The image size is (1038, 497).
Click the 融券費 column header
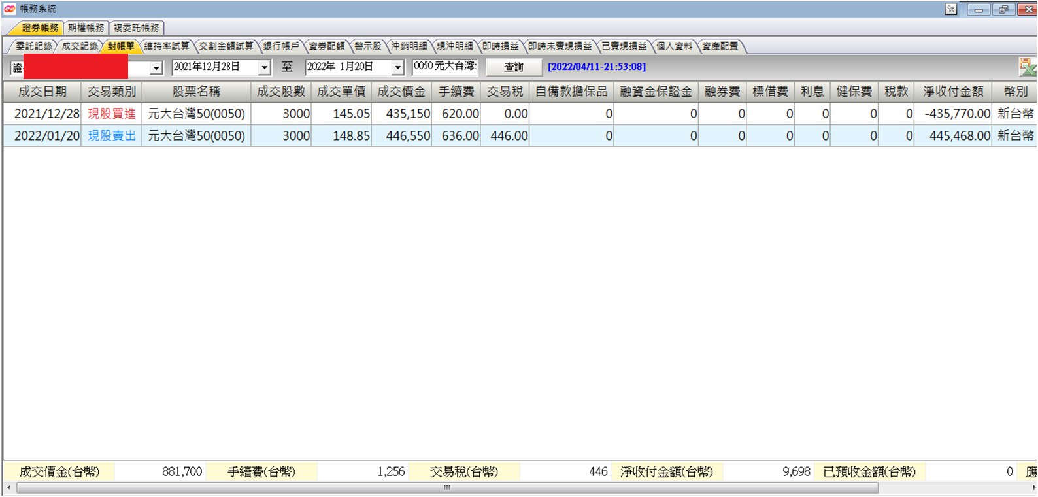coord(722,92)
